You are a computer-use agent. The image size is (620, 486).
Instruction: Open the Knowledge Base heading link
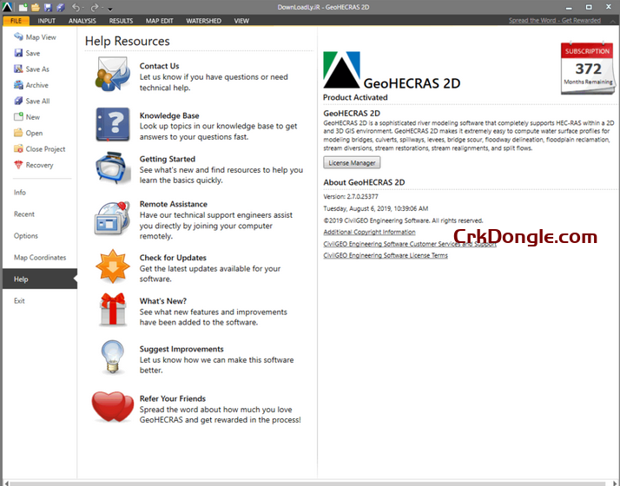(169, 115)
